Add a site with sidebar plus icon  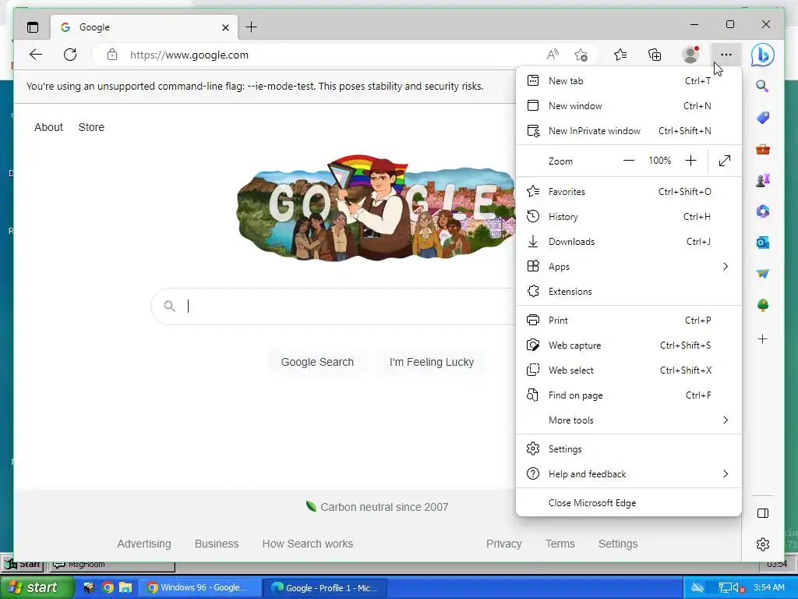pos(762,339)
